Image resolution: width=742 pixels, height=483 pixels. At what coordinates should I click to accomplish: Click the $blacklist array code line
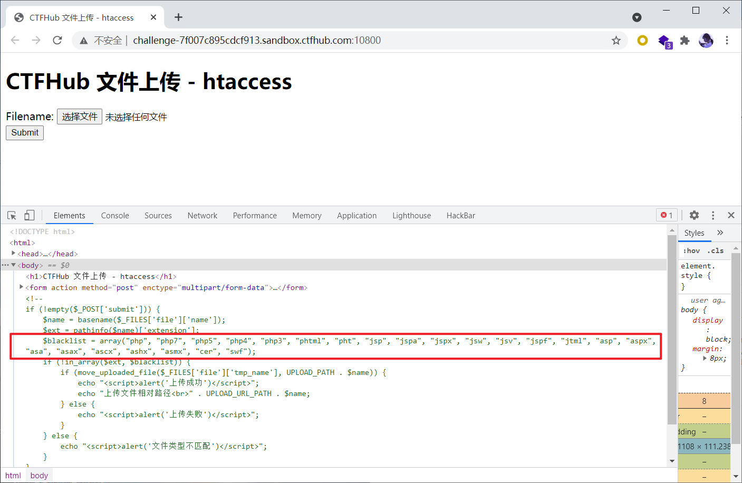(341, 346)
